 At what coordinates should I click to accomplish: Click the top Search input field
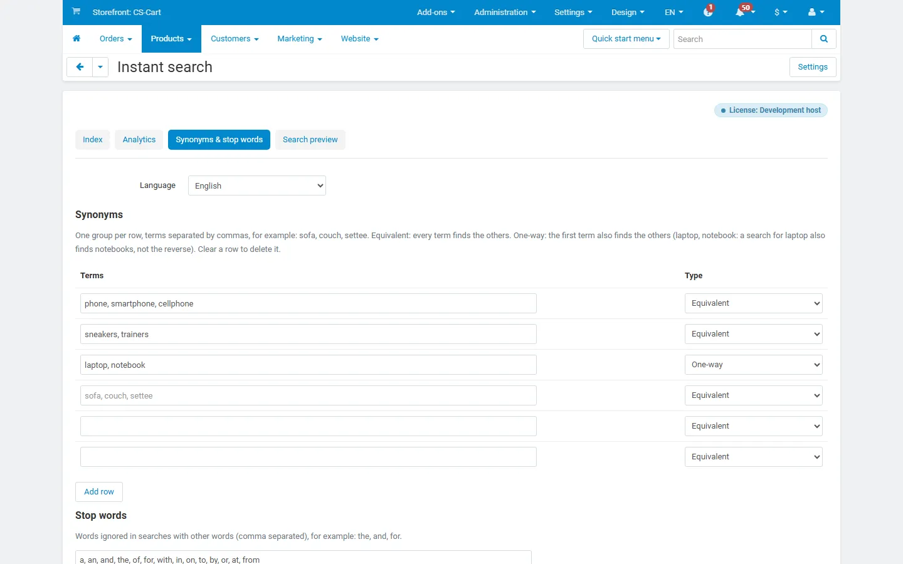pyautogui.click(x=742, y=39)
